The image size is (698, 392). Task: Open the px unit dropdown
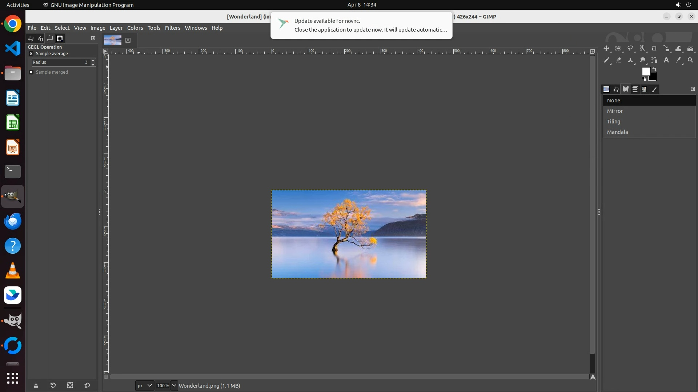click(x=144, y=385)
